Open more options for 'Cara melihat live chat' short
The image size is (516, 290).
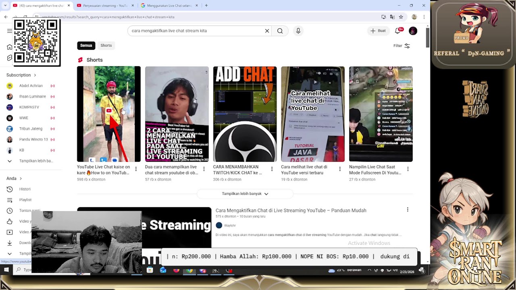coord(340,169)
